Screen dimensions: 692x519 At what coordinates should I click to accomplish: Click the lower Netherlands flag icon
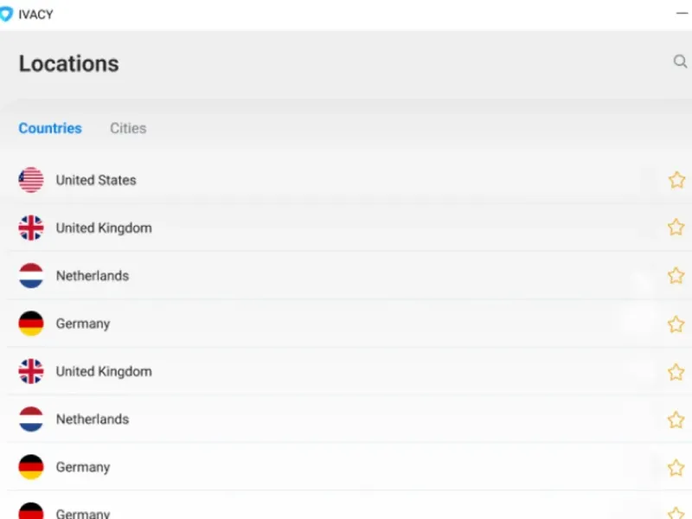click(x=31, y=420)
